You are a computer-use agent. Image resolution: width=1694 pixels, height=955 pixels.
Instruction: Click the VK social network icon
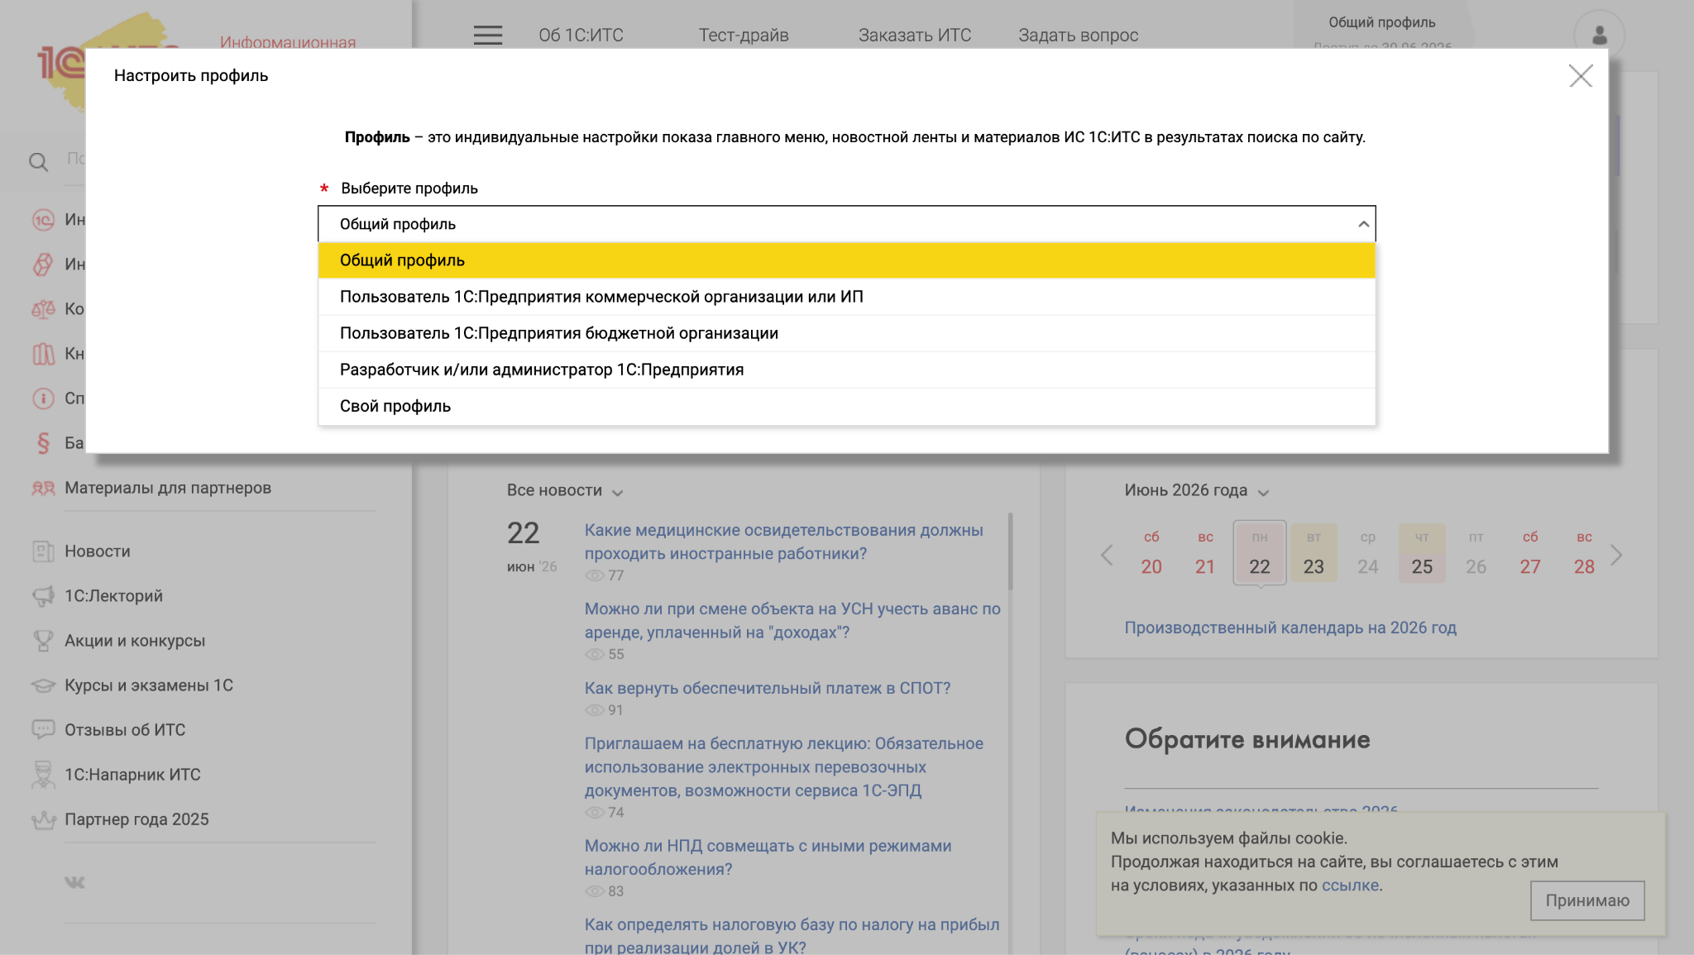[74, 882]
